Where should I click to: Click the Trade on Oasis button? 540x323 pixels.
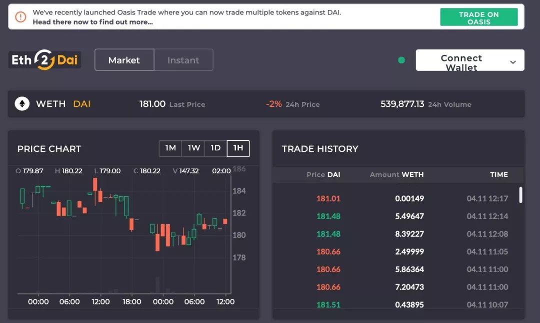point(478,17)
